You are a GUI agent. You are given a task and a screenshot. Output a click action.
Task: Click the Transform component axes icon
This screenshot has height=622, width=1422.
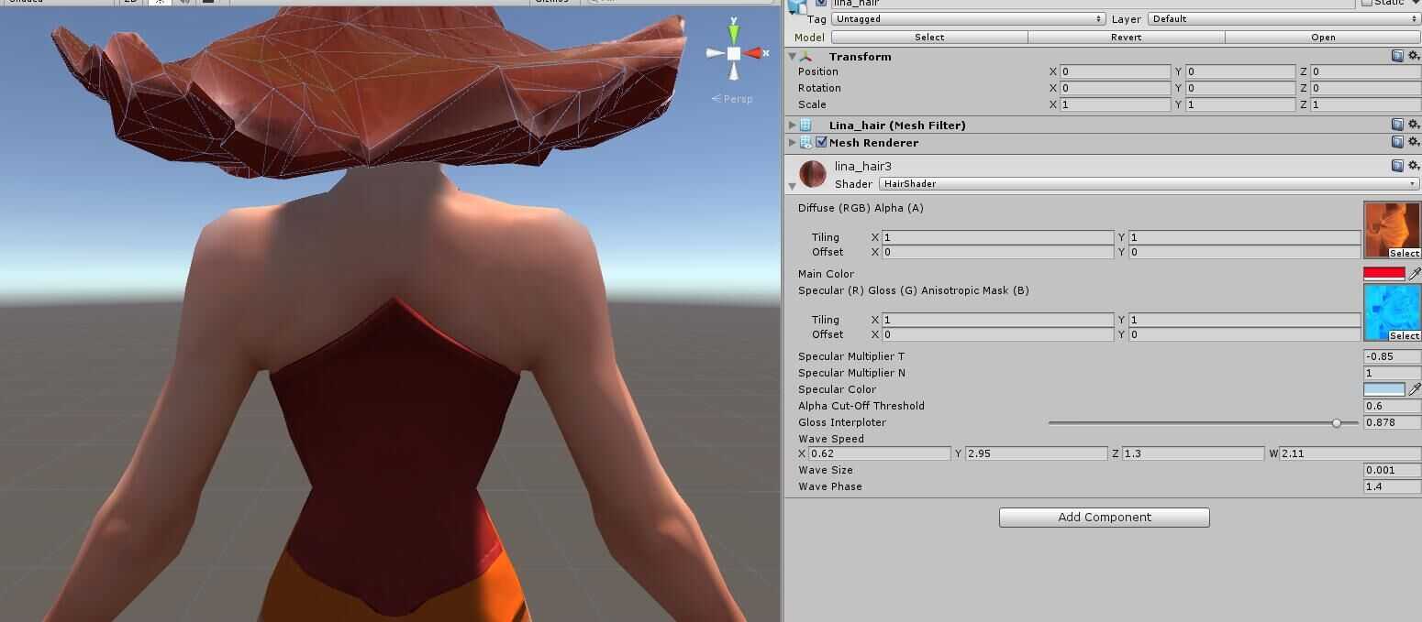tap(805, 57)
